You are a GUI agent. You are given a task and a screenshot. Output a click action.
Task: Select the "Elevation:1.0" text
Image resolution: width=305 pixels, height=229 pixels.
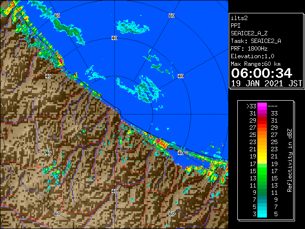click(x=253, y=56)
